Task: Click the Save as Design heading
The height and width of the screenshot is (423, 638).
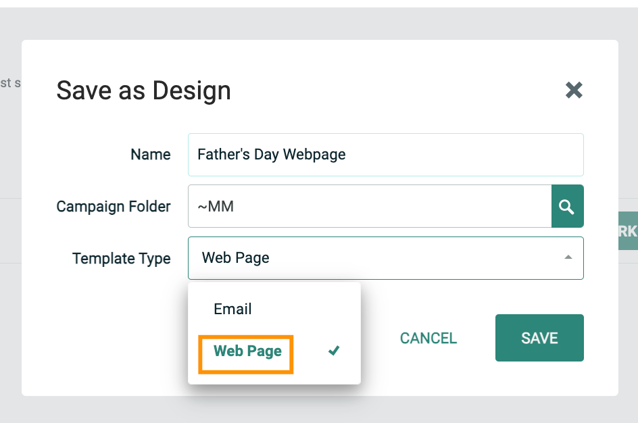Action: tap(143, 91)
